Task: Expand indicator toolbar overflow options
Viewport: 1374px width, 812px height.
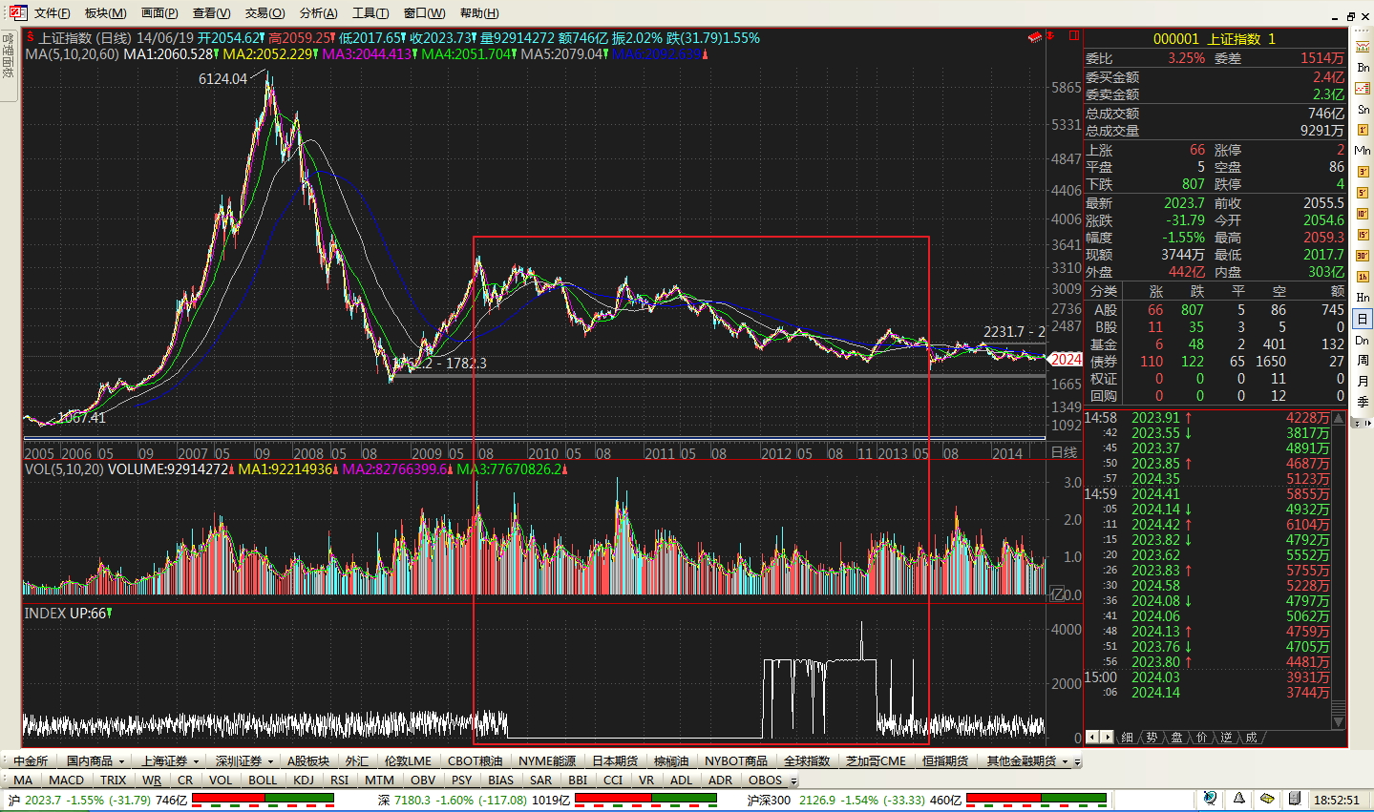Action: point(793,781)
